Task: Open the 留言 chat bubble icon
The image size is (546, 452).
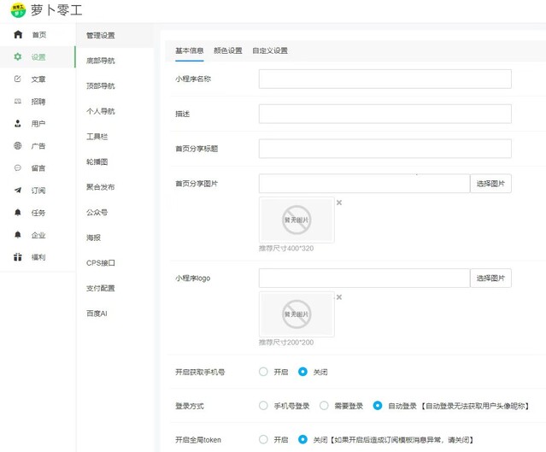Action: [18, 168]
